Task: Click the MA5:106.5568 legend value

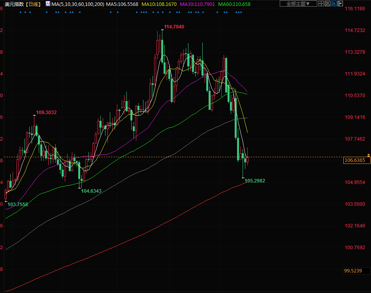Action: coord(122,4)
